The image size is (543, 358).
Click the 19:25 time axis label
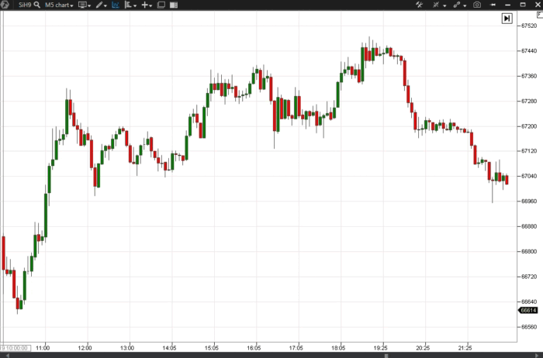tap(381, 348)
